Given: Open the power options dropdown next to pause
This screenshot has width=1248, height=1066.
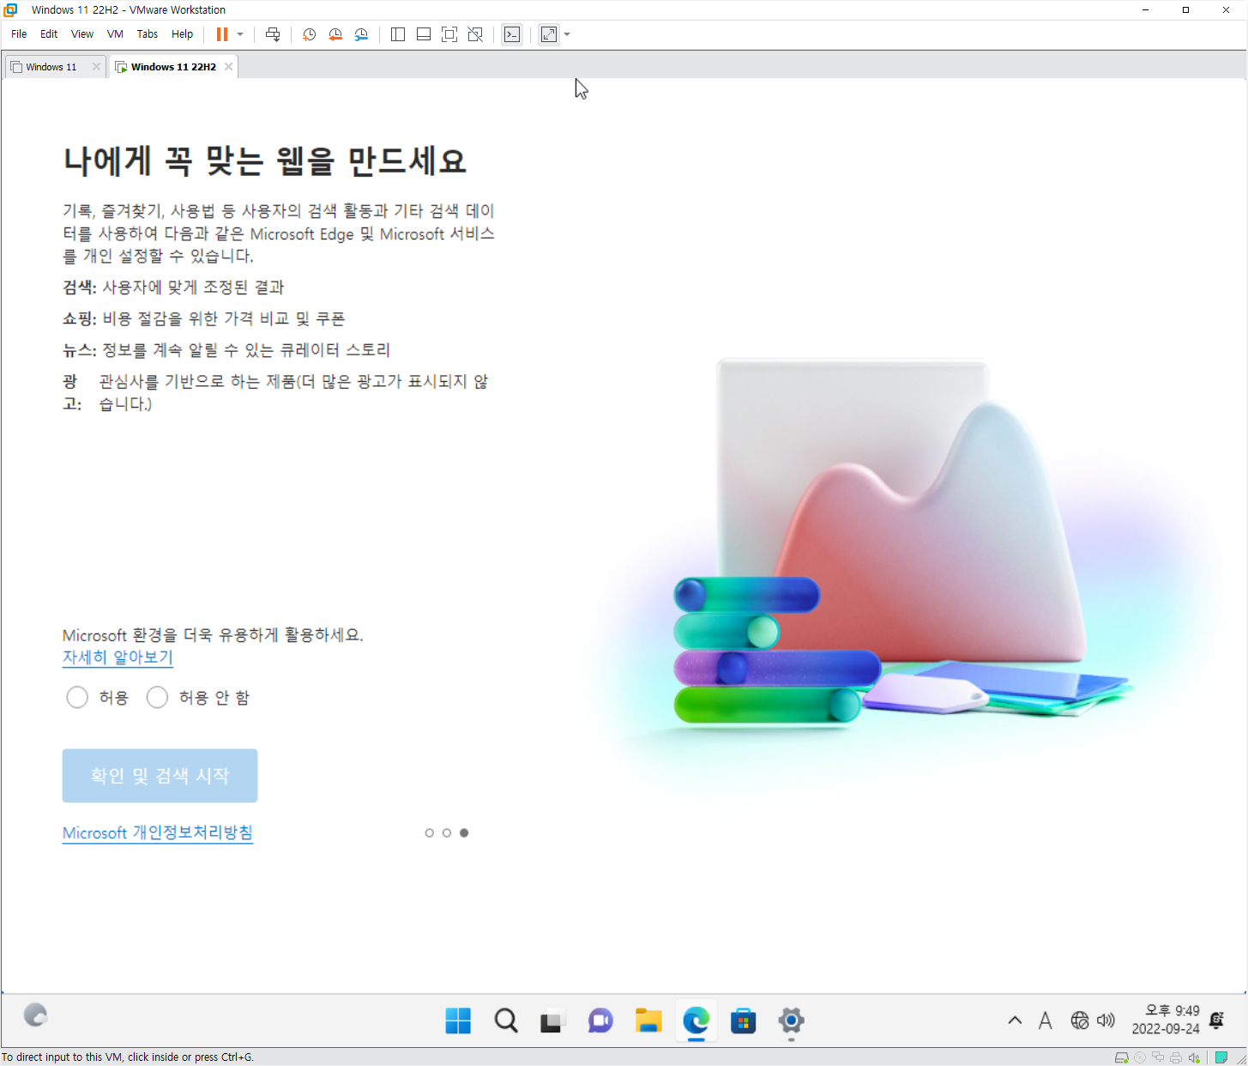Looking at the screenshot, I should [x=240, y=34].
